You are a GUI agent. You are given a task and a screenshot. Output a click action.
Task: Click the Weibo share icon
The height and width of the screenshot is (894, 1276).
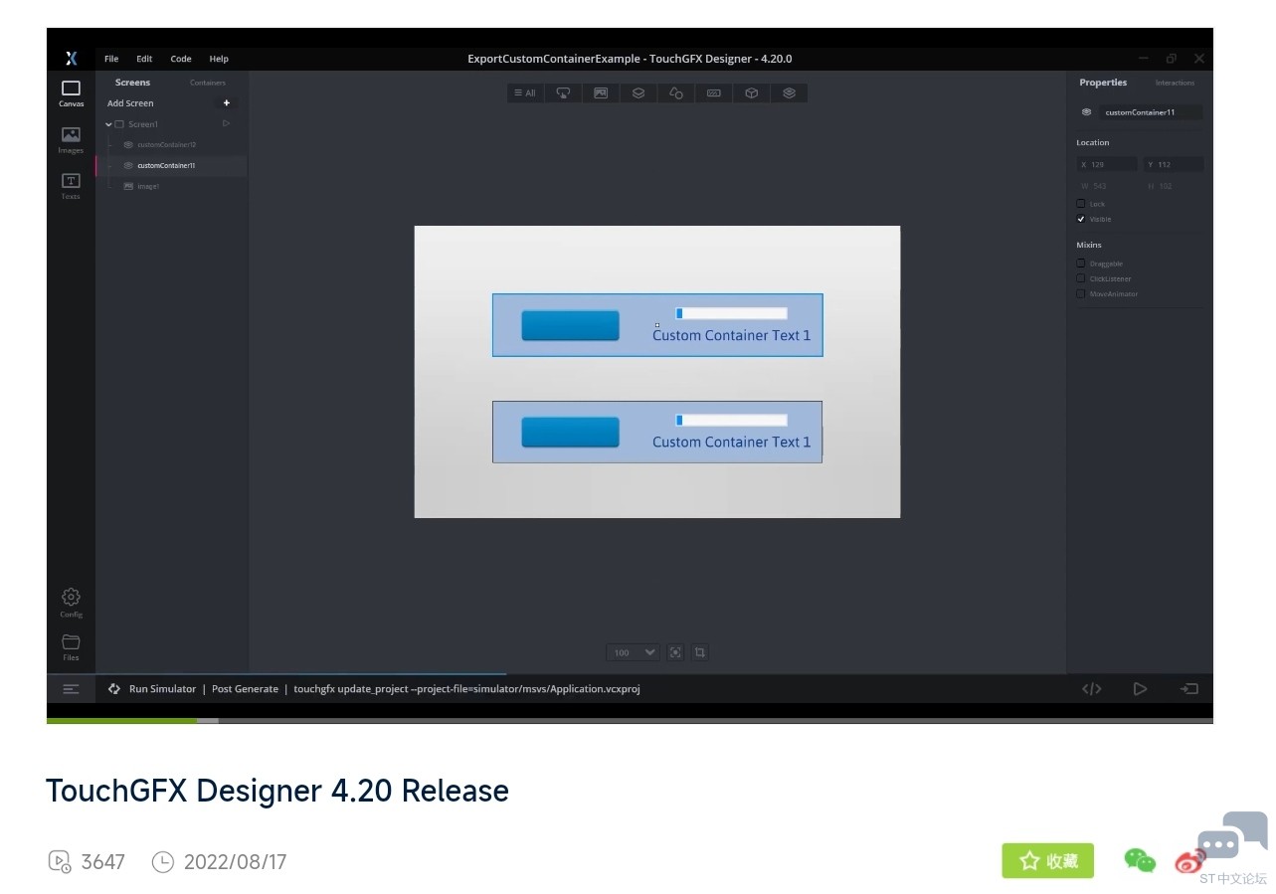tap(1189, 860)
